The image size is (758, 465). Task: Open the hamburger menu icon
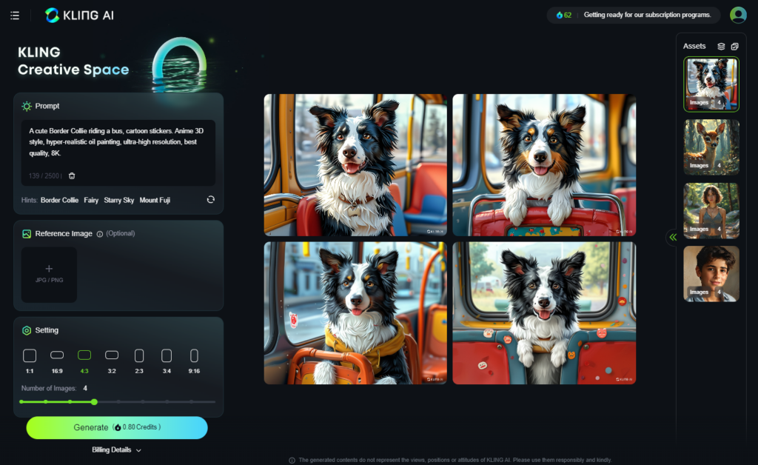[x=15, y=16]
